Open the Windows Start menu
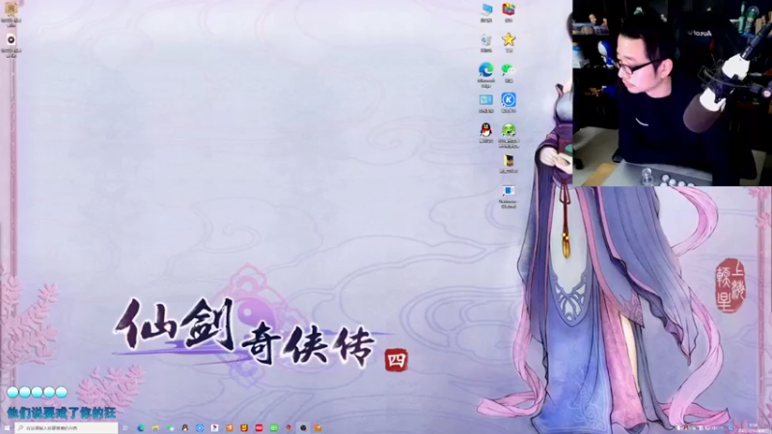Image resolution: width=772 pixels, height=434 pixels. click(7, 428)
